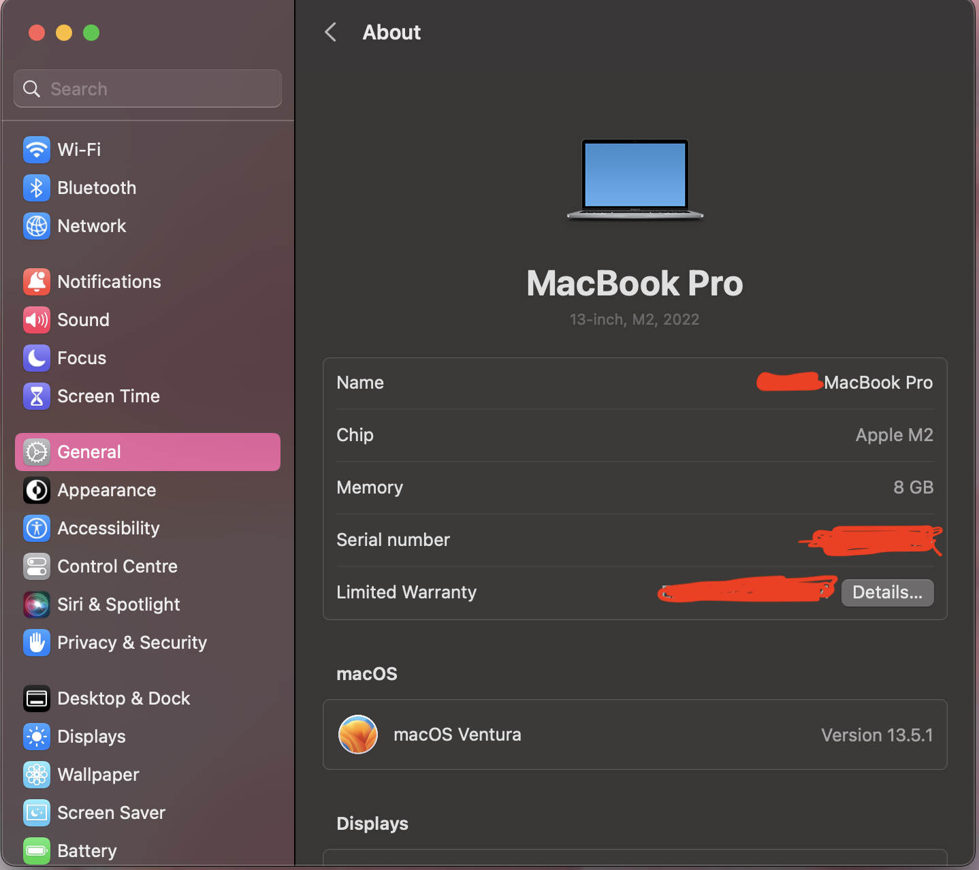Select Appearance in the sidebar
979x870 pixels.
tap(107, 490)
